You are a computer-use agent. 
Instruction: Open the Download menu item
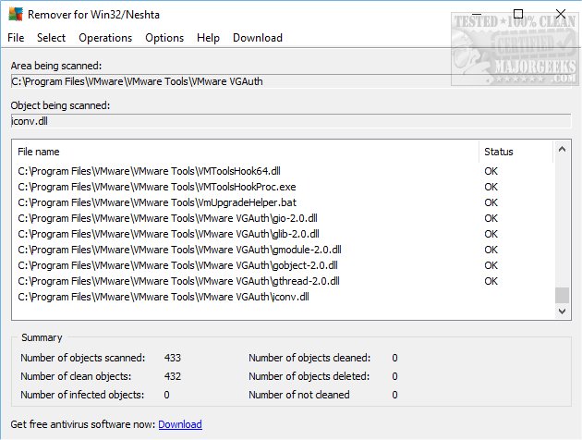(x=258, y=38)
